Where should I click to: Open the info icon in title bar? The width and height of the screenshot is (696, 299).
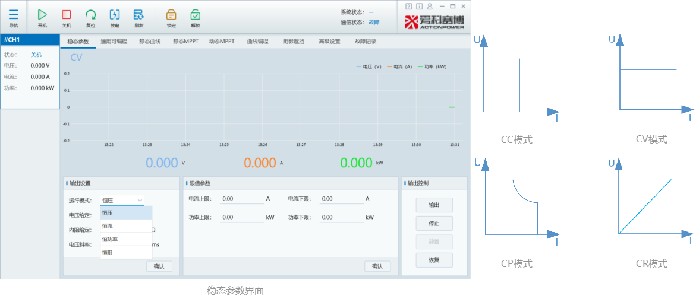[x=419, y=6]
